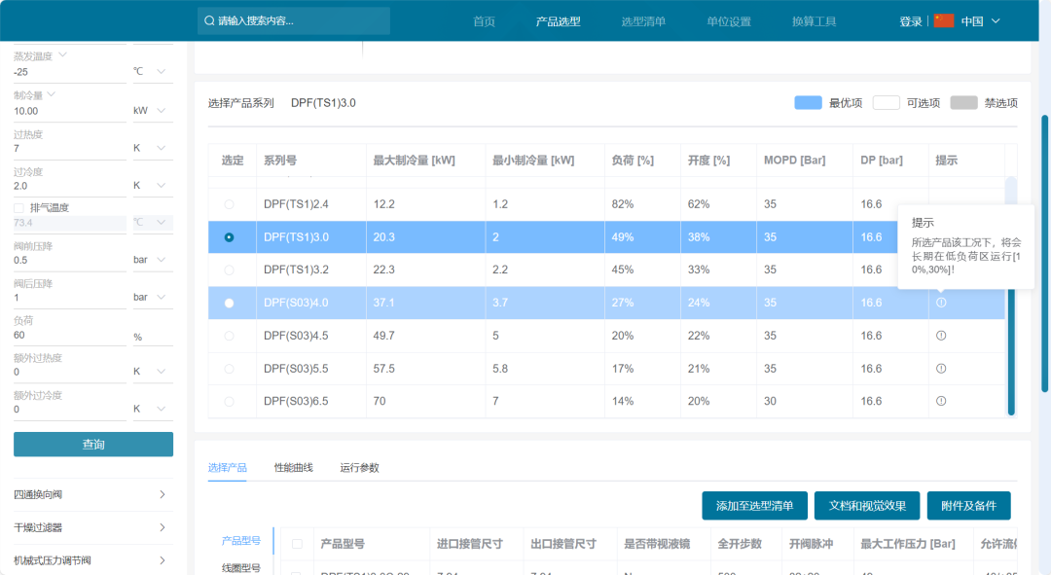Viewport: 1051px width, 575px height.
Task: Select the 线圈型号 side tab
Action: coord(241,568)
